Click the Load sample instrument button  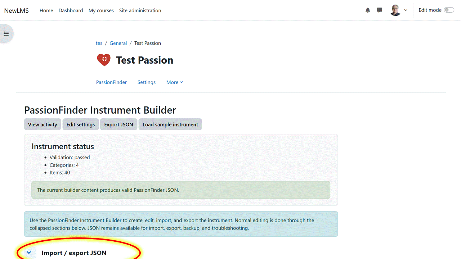pyautogui.click(x=170, y=124)
